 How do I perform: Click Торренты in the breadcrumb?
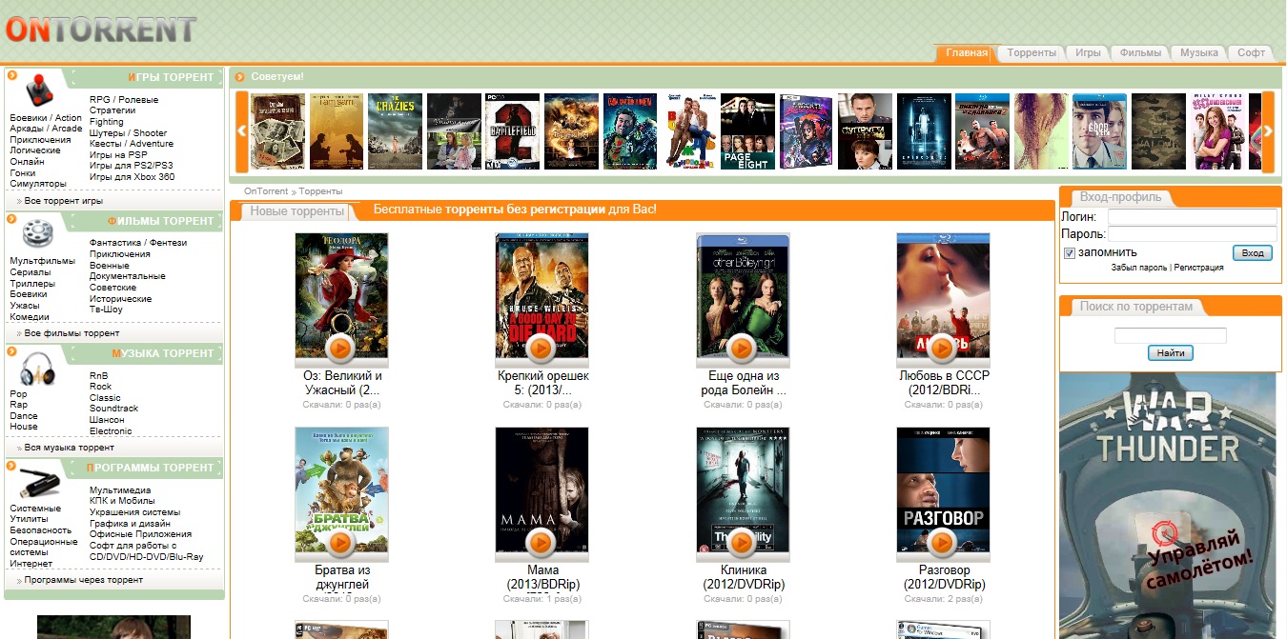[321, 191]
